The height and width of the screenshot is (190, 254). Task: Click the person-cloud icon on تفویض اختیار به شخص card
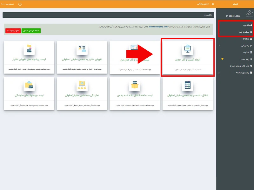click(x=82, y=49)
